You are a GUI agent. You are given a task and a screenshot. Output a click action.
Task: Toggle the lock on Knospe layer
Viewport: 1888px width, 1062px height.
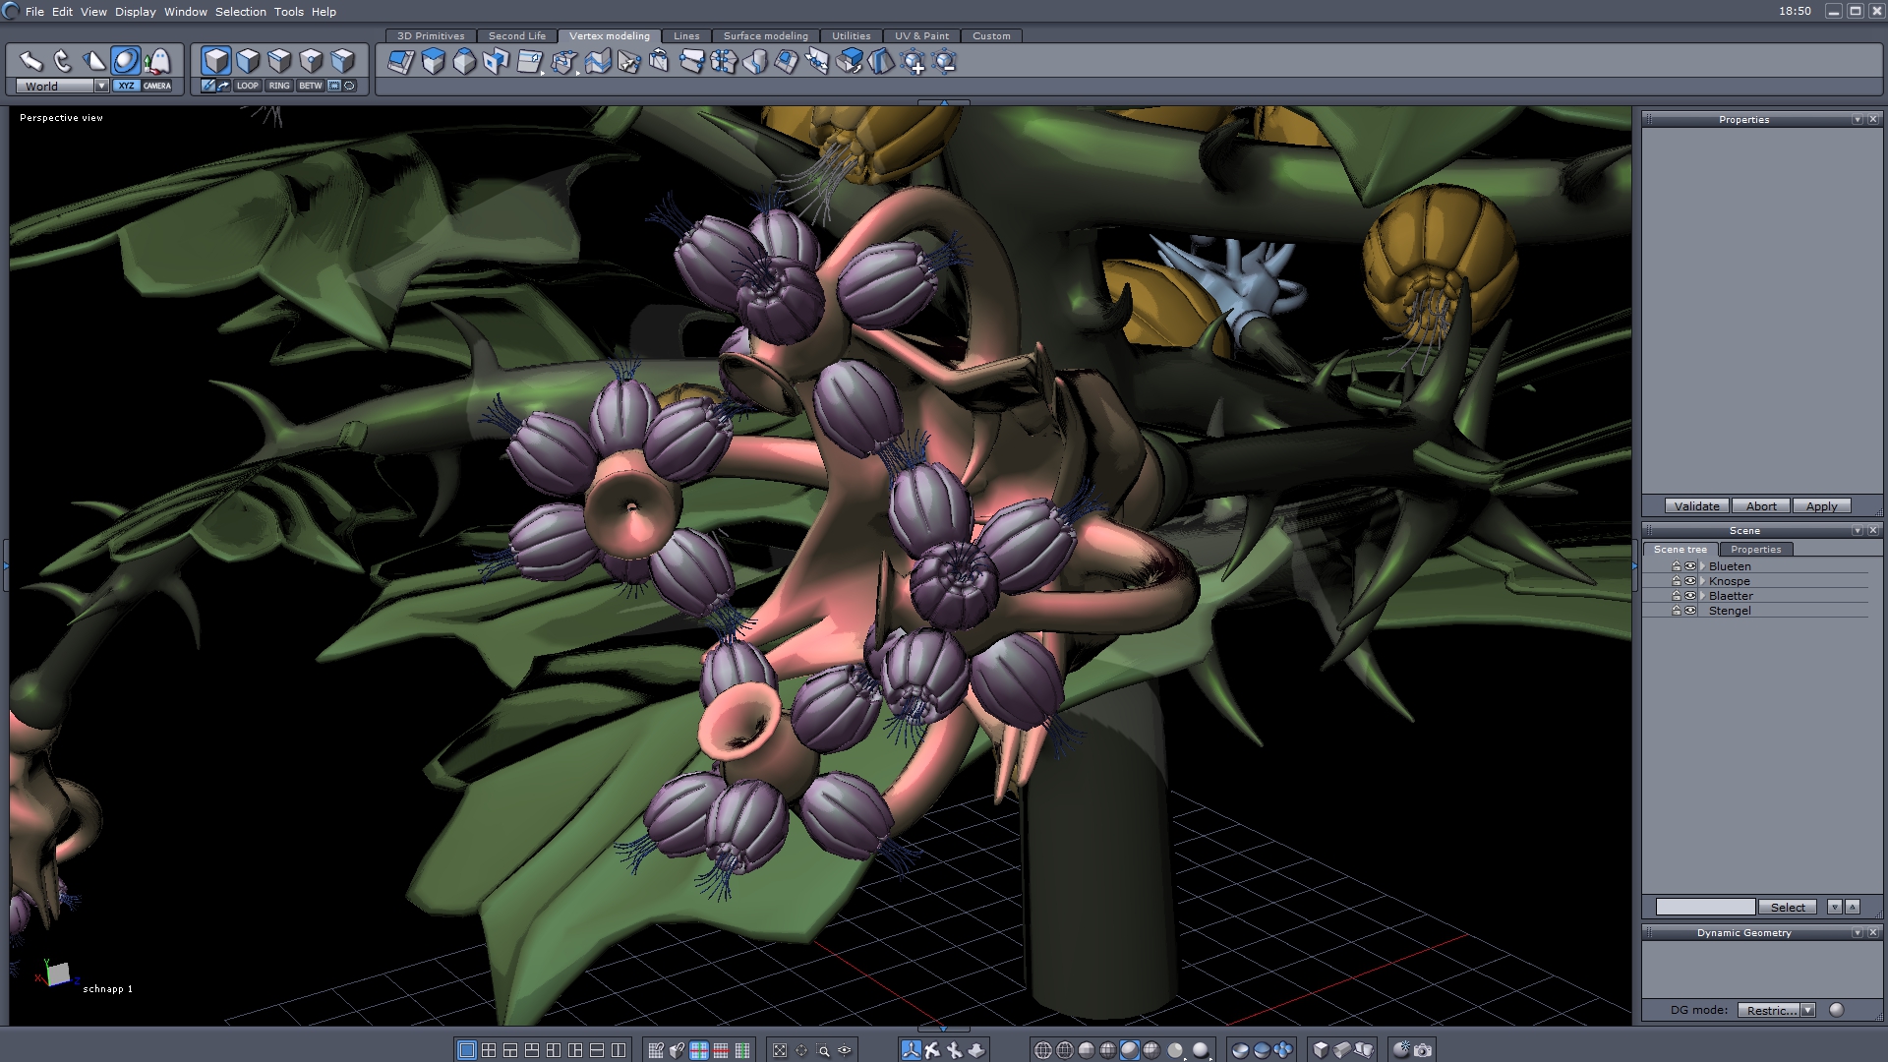(1676, 581)
